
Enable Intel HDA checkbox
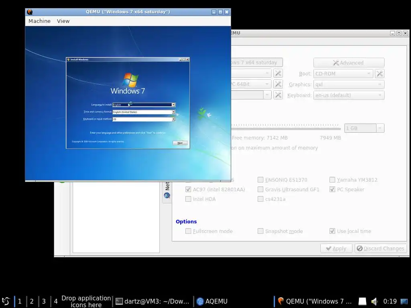(x=188, y=199)
